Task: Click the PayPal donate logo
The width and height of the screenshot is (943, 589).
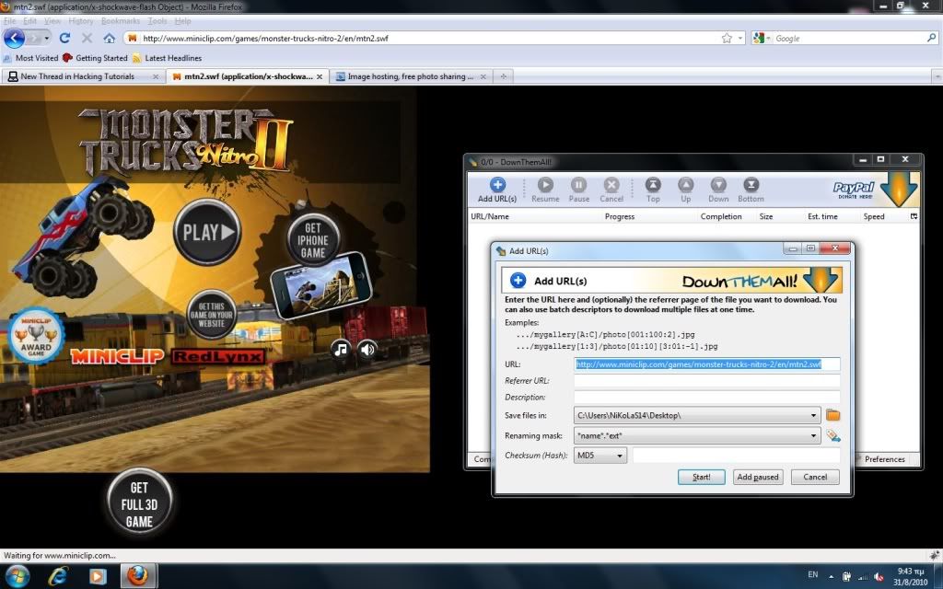Action: 854,190
